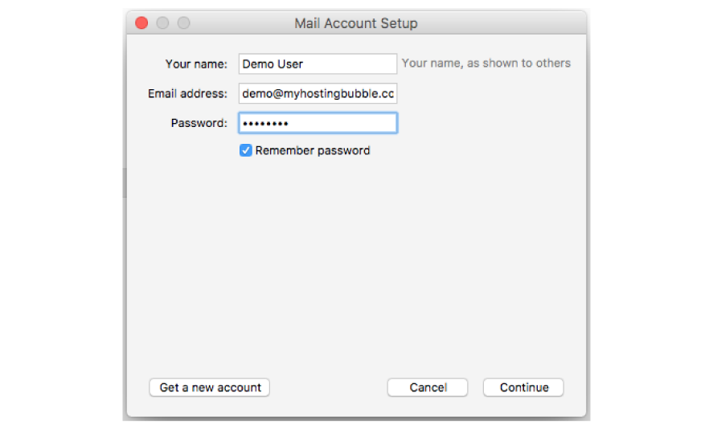Click the 'Mail Account Setup' window title
The height and width of the screenshot is (430, 713).
[x=356, y=23]
